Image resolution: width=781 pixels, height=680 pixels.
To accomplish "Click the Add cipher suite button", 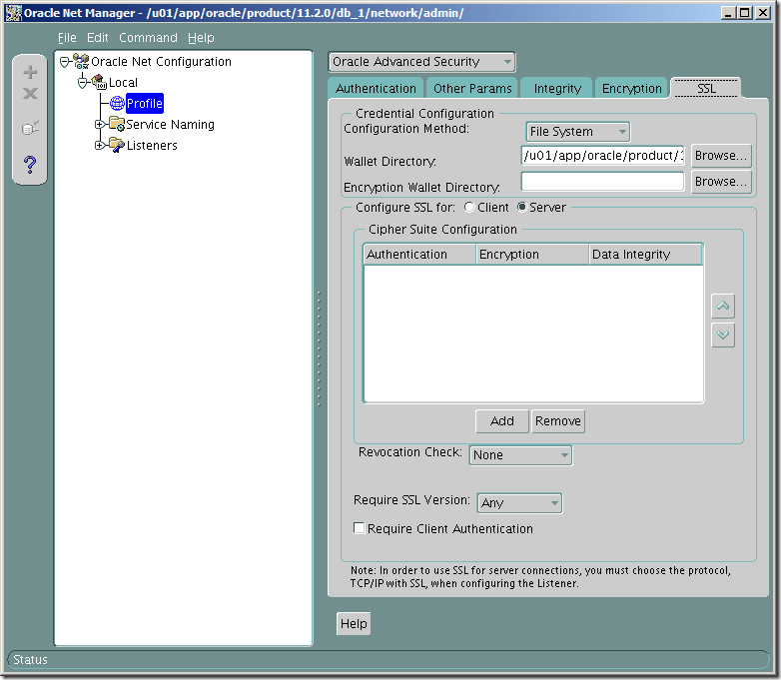I will pos(502,421).
